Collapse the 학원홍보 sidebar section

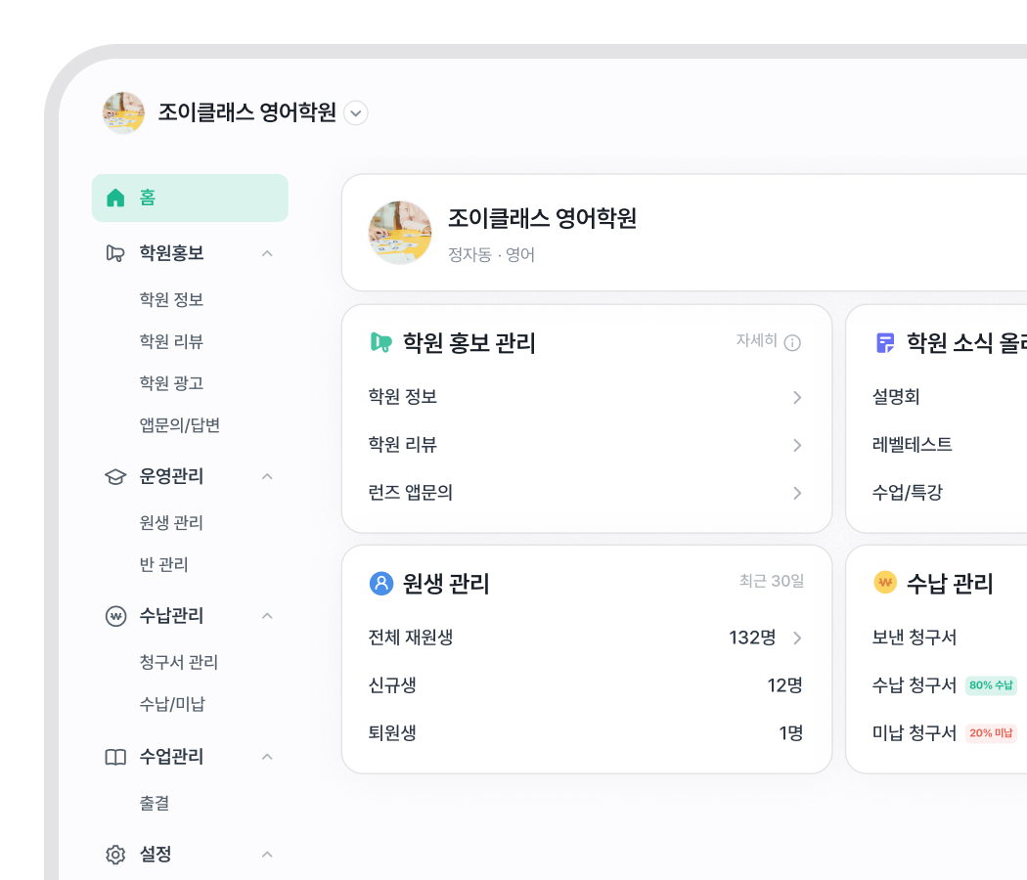coord(267,253)
